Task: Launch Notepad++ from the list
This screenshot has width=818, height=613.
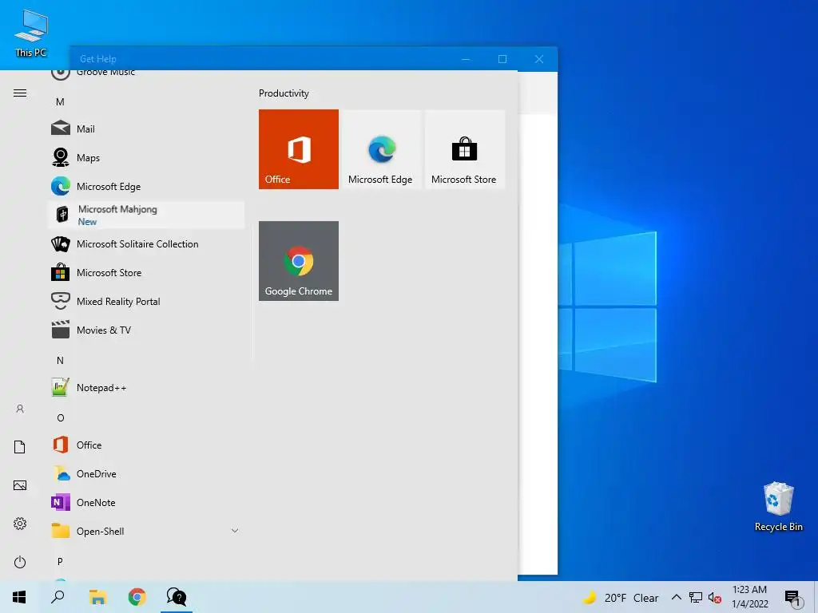Action: tap(145, 387)
